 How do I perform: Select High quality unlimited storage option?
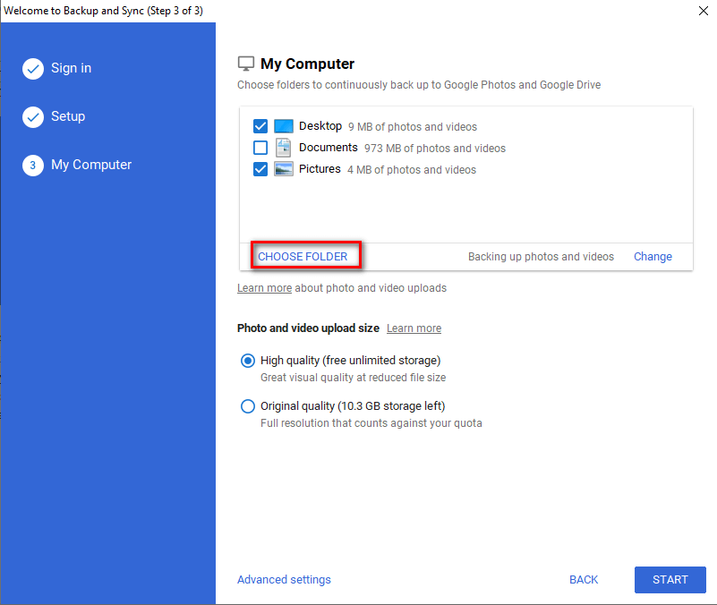tap(247, 361)
